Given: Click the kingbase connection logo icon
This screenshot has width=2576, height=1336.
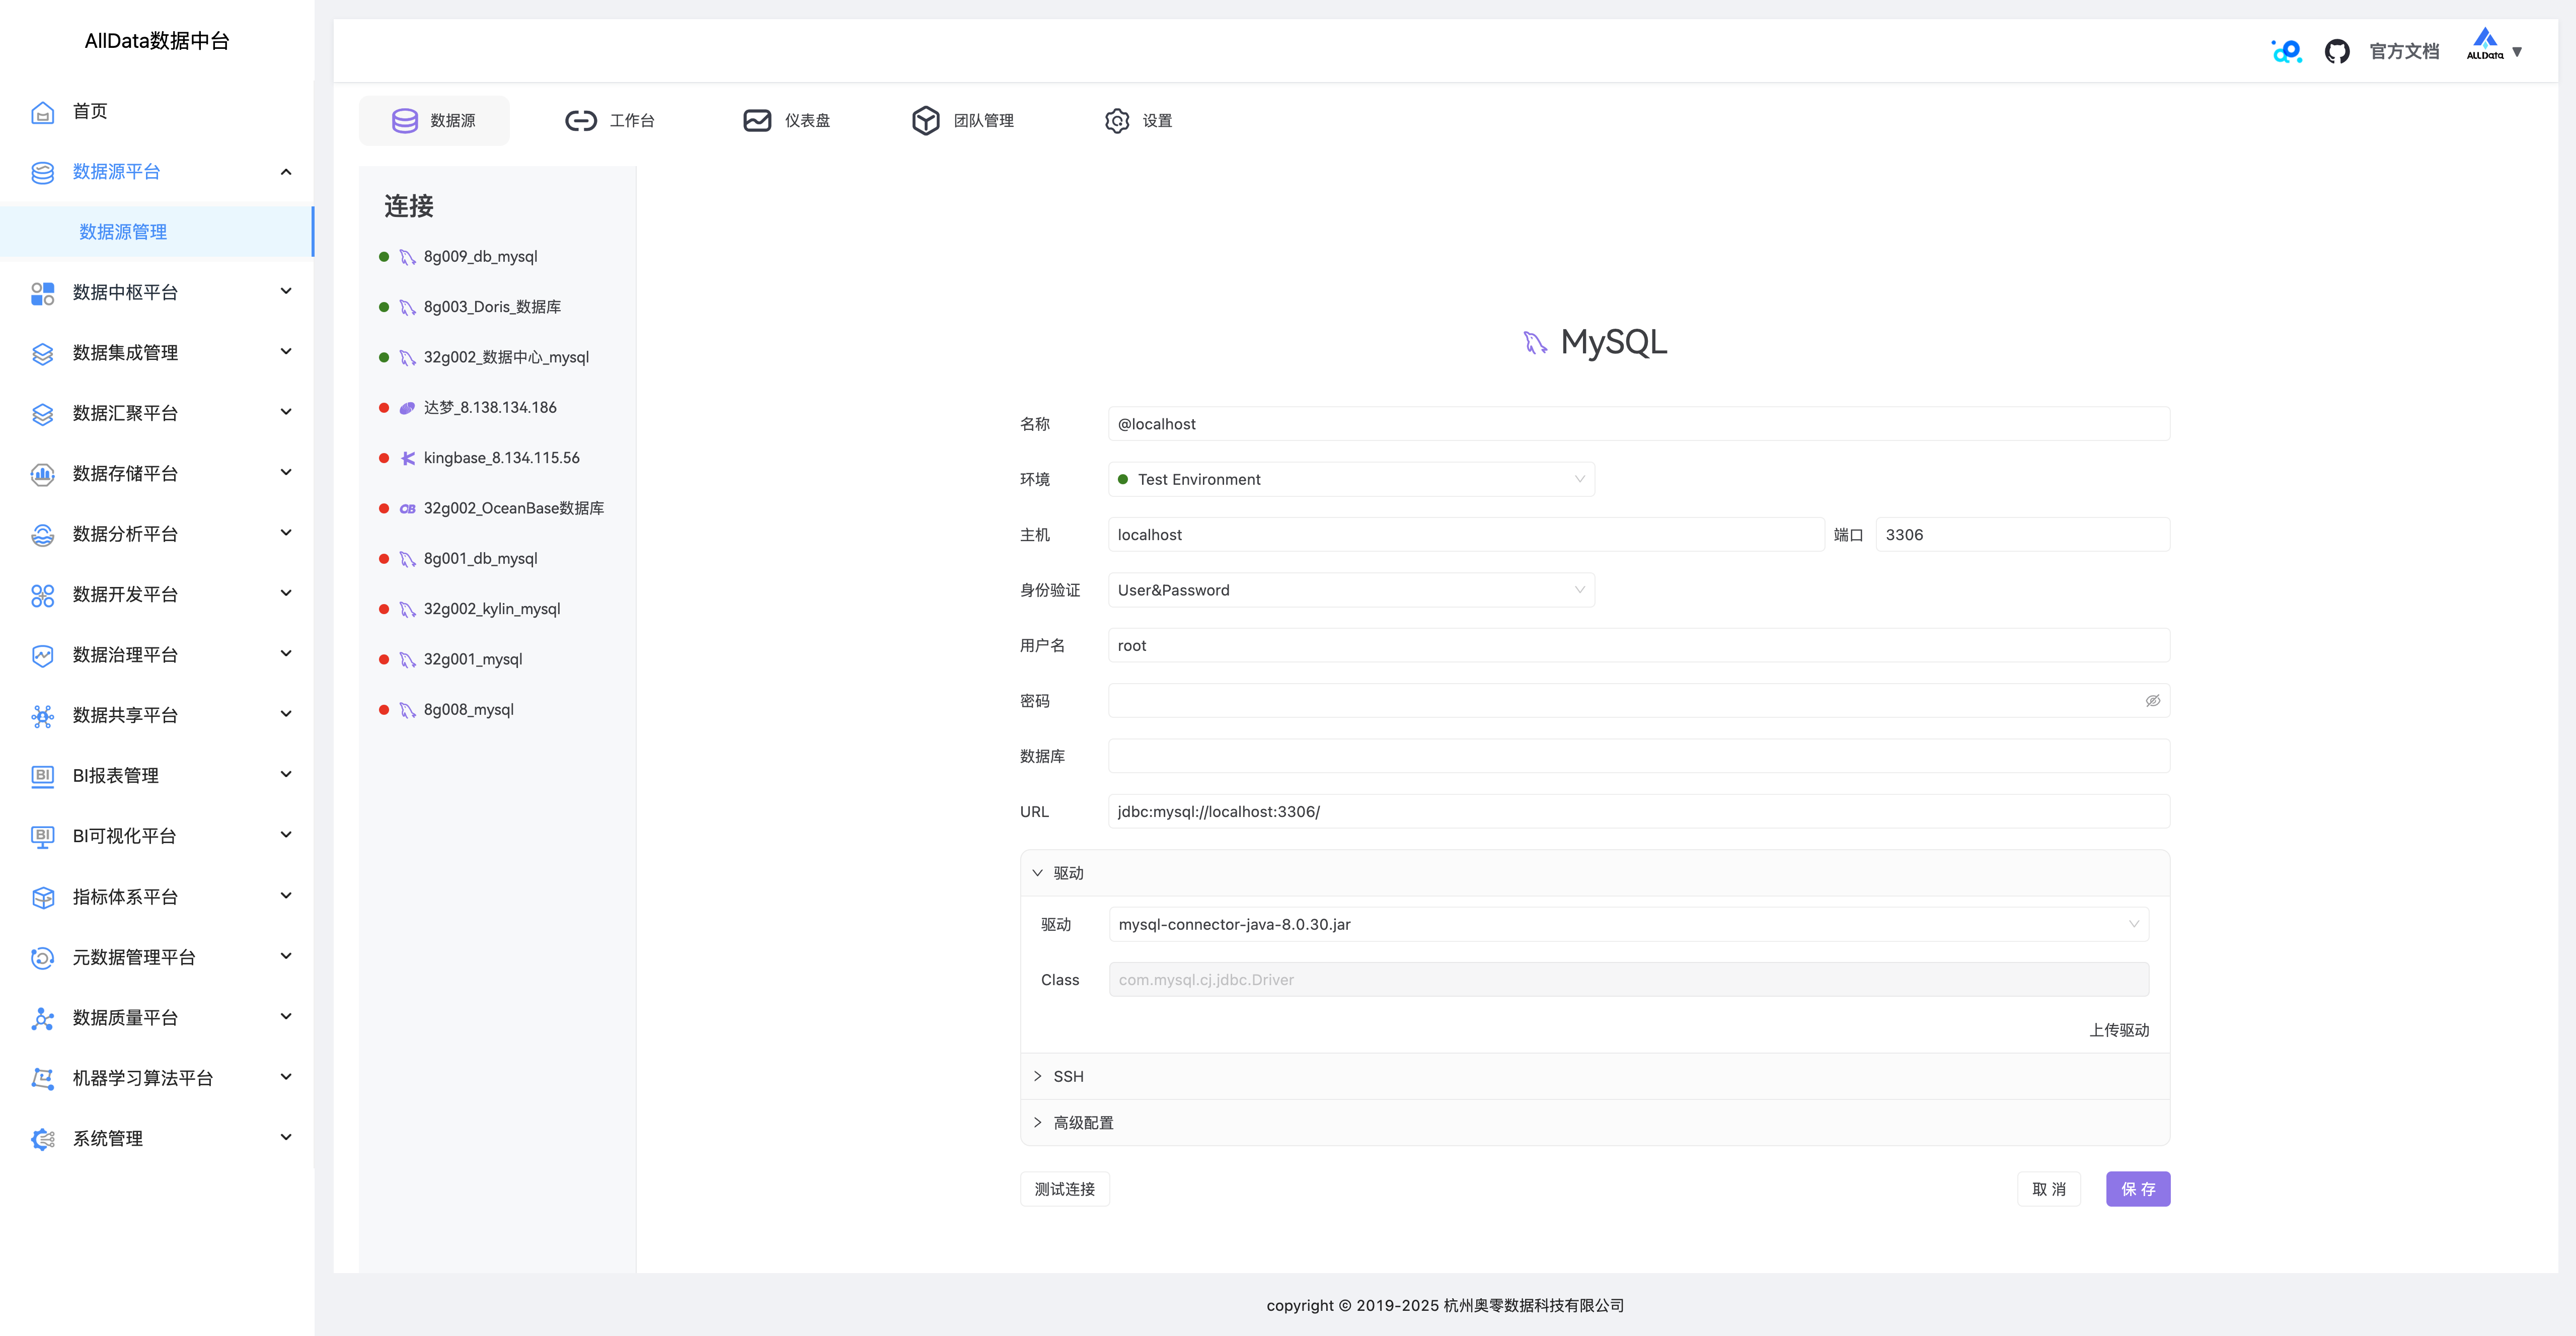Looking at the screenshot, I should 407,458.
